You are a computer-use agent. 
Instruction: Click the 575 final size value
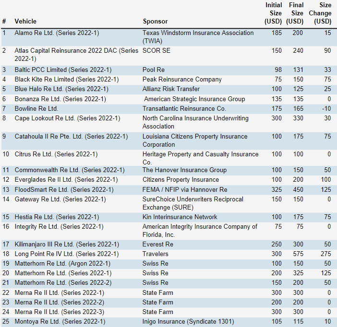point(298,254)
